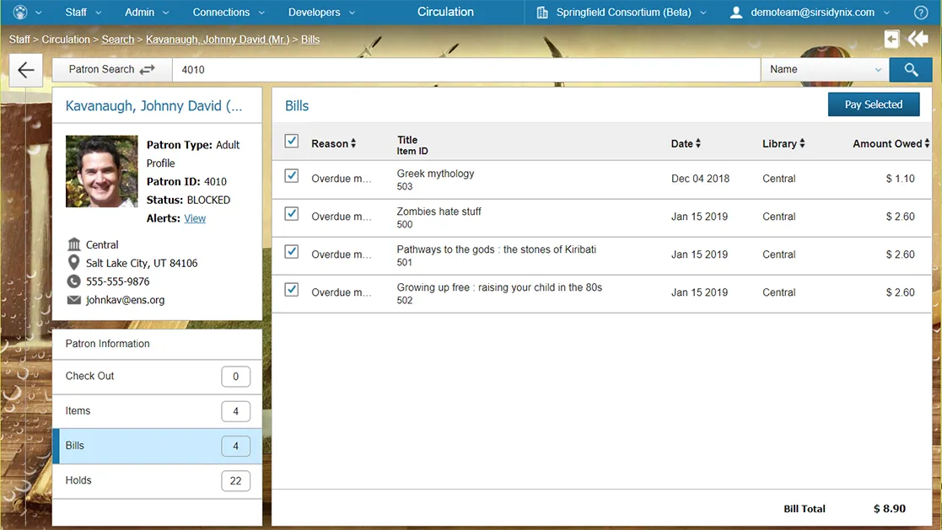
Task: Uncheck Growing up free bill
Action: click(x=292, y=289)
